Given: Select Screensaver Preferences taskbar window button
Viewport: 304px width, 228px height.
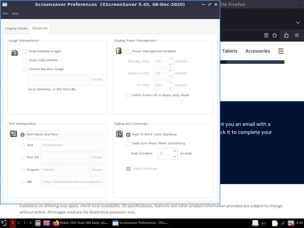Looking at the screenshot, I should (140, 223).
